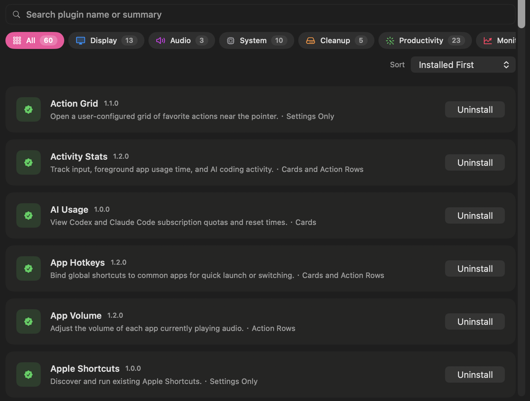The width and height of the screenshot is (530, 401).
Task: Uninstall the App Volume plugin
Action: coord(475,321)
